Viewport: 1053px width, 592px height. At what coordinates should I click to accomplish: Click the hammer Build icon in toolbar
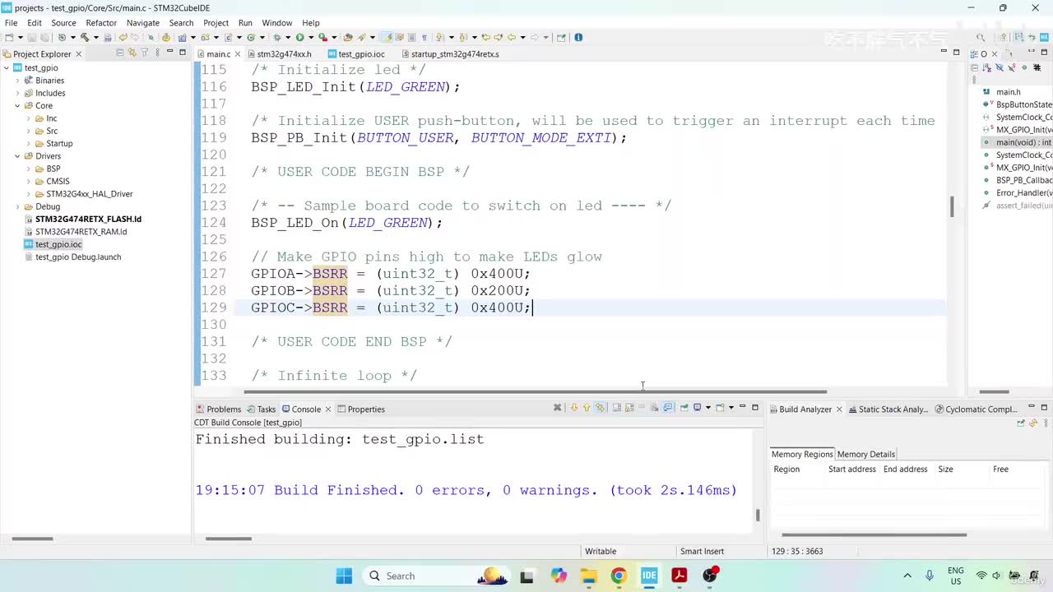(x=84, y=37)
